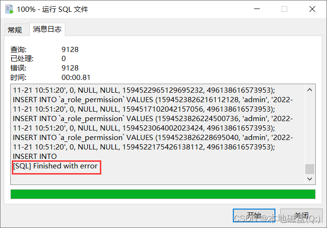Click the last incomplete 'INSERT INTO' log line
The width and height of the screenshot is (327, 228).
click(x=35, y=157)
